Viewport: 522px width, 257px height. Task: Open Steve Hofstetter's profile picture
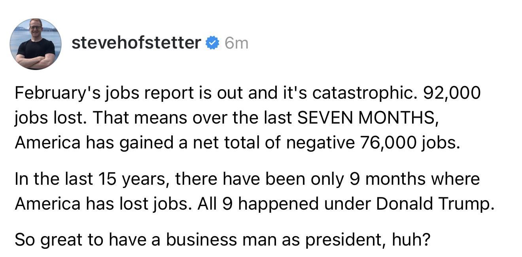click(36, 44)
